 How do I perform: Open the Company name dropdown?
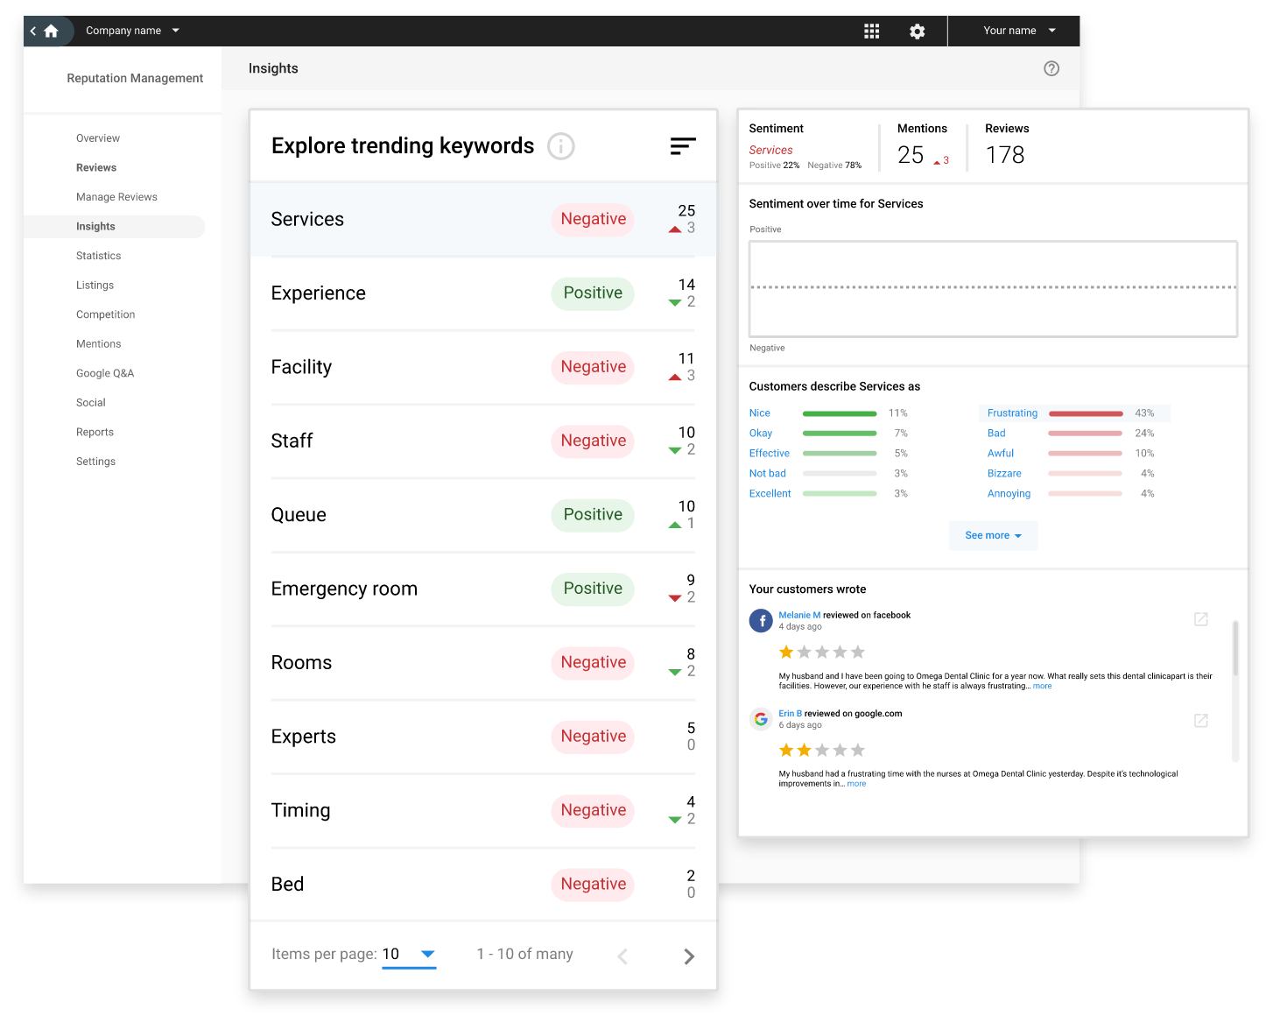[132, 31]
